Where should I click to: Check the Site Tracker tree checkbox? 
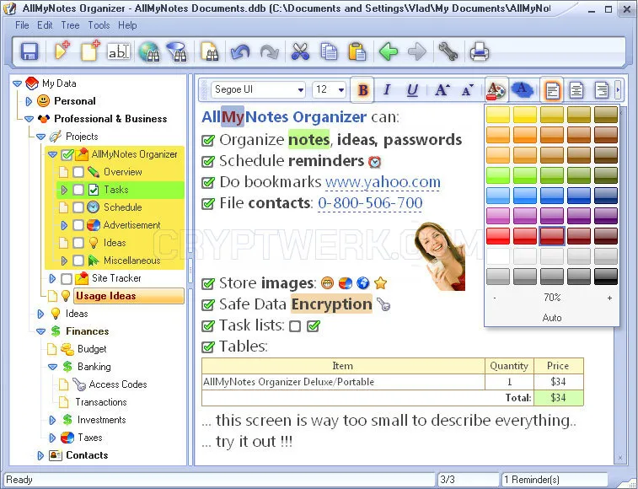pos(67,278)
